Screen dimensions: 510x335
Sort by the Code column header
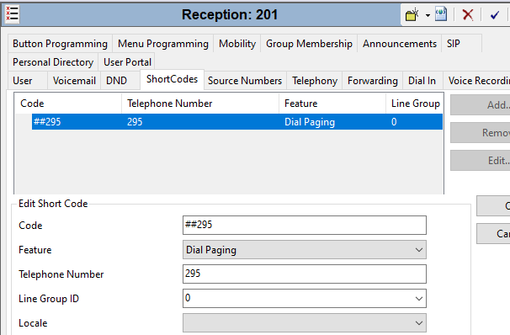68,104
